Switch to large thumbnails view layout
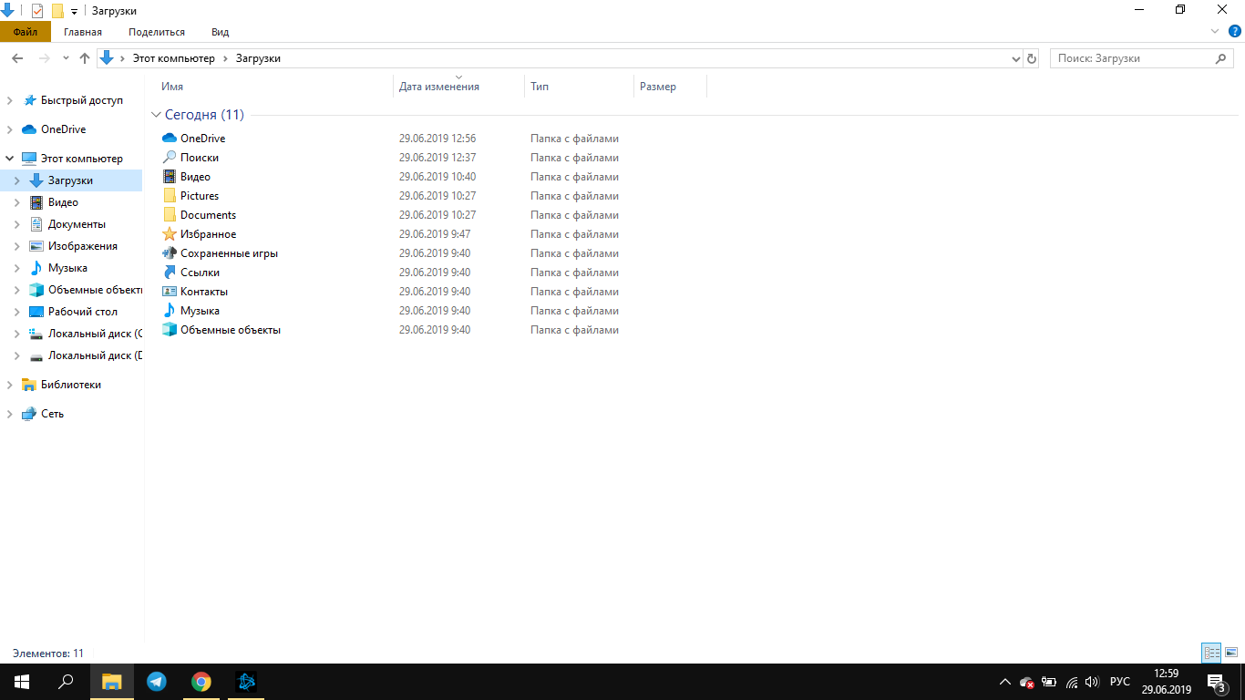Image resolution: width=1245 pixels, height=700 pixels. coord(1231,653)
